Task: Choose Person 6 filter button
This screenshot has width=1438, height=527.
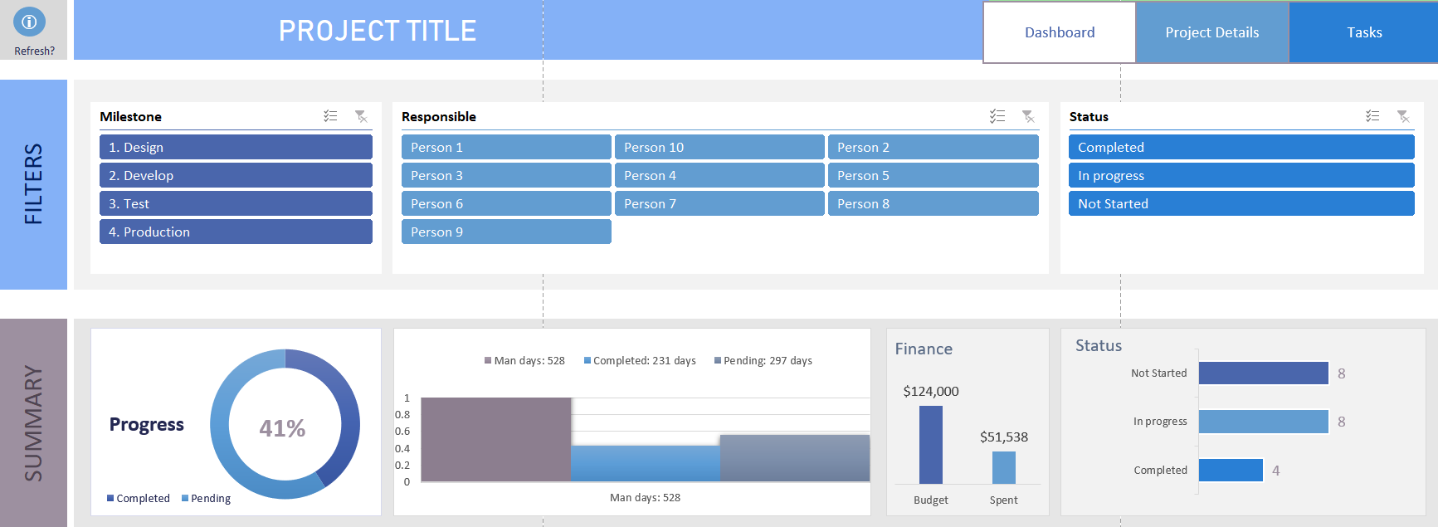Action: (506, 203)
